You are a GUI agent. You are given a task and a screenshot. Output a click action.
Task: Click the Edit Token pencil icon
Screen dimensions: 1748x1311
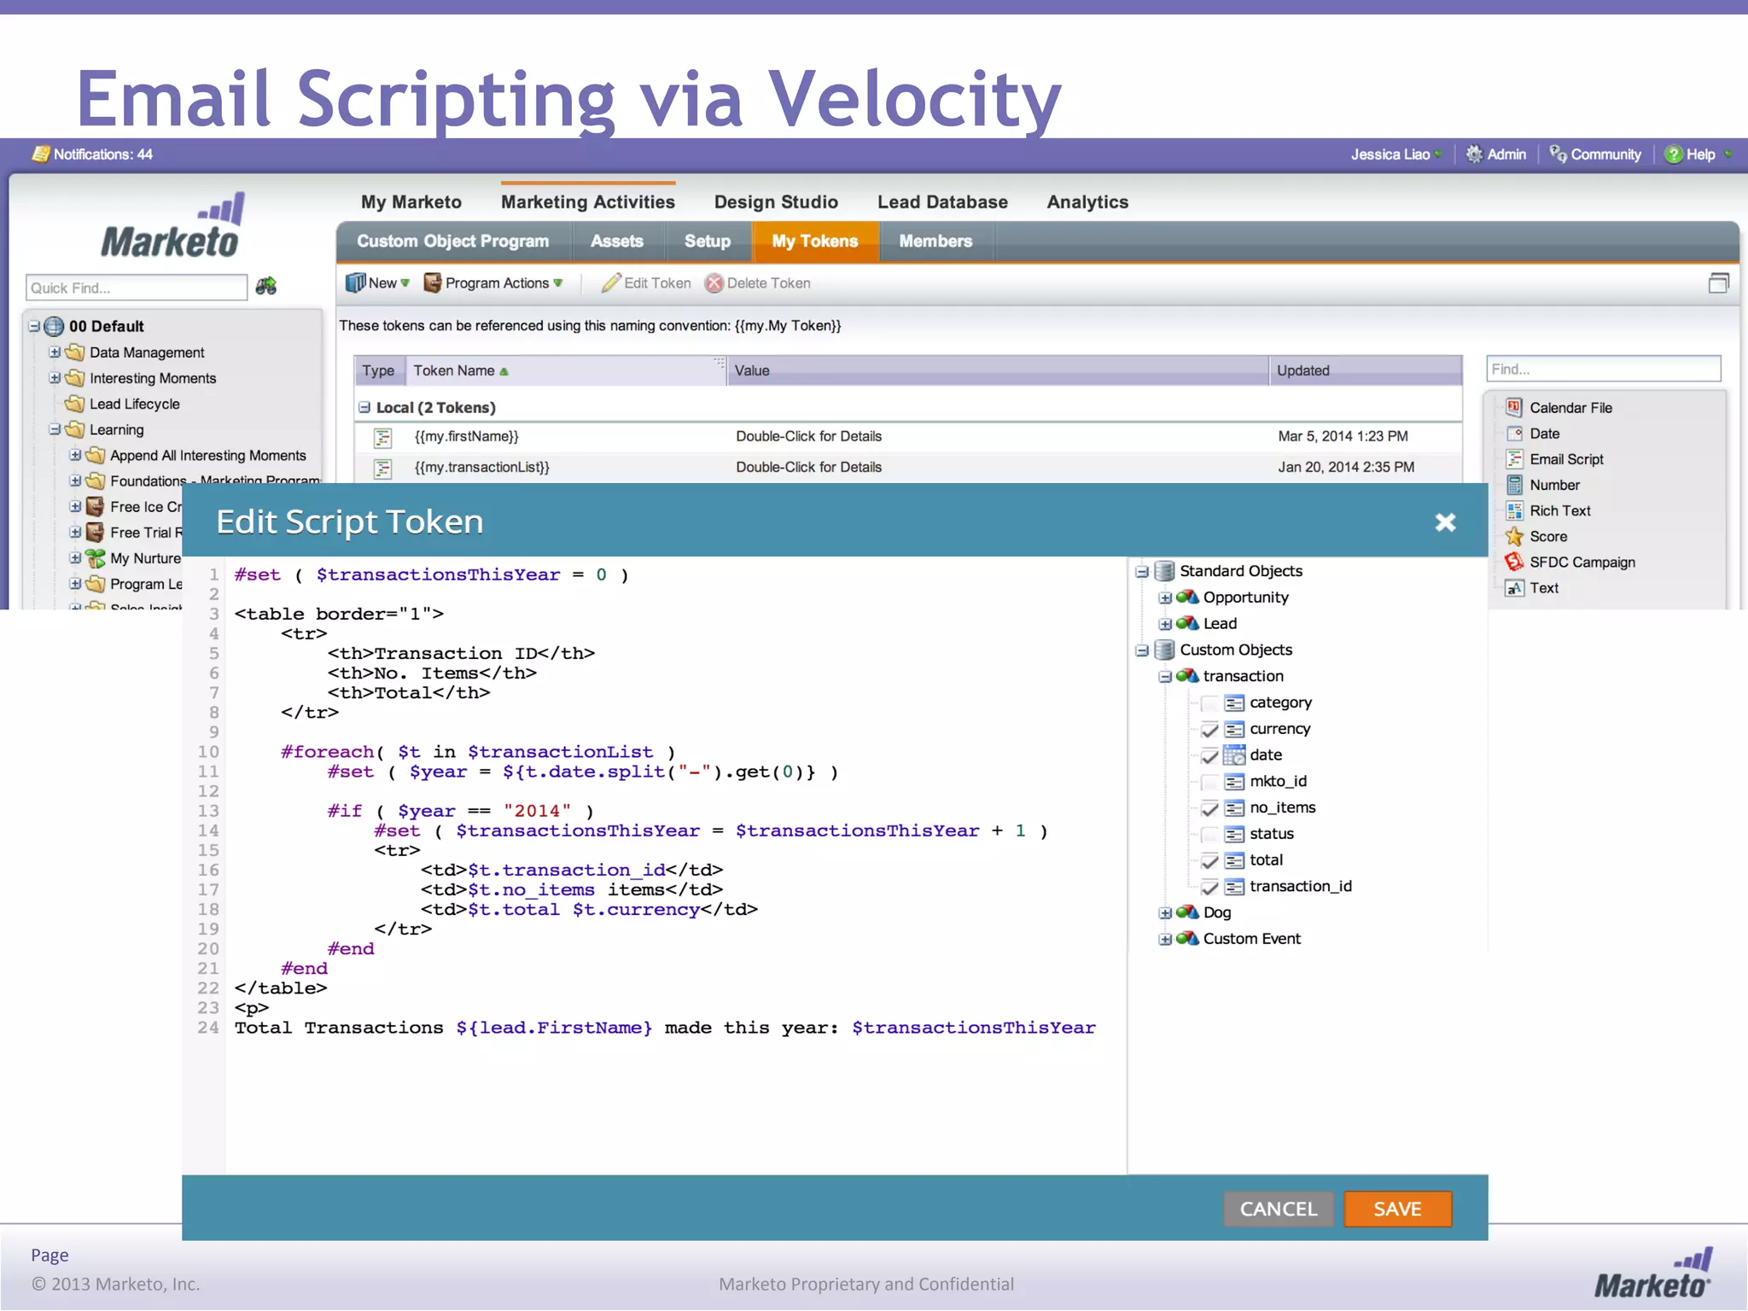611,283
